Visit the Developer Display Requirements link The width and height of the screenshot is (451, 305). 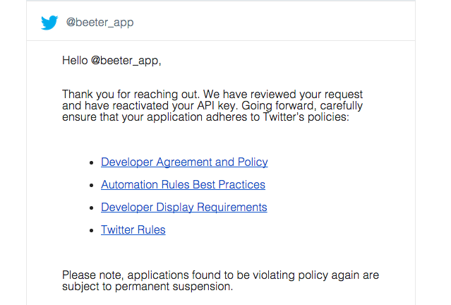click(184, 208)
